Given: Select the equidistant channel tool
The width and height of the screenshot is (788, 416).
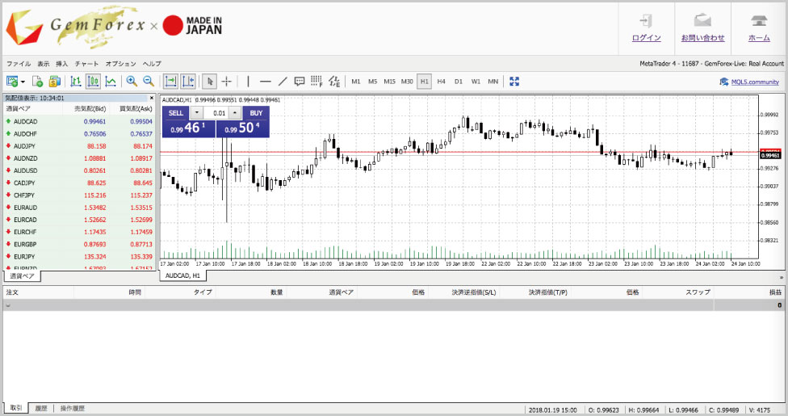Looking at the screenshot, I should pyautogui.click(x=334, y=81).
